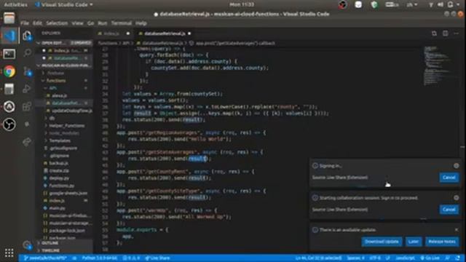
Task: Click the Live Share status bar item
Action: [157, 258]
